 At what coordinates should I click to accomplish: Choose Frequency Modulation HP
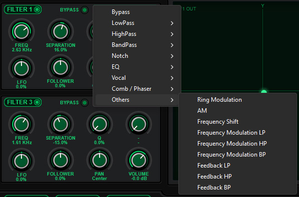pyautogui.click(x=237, y=144)
